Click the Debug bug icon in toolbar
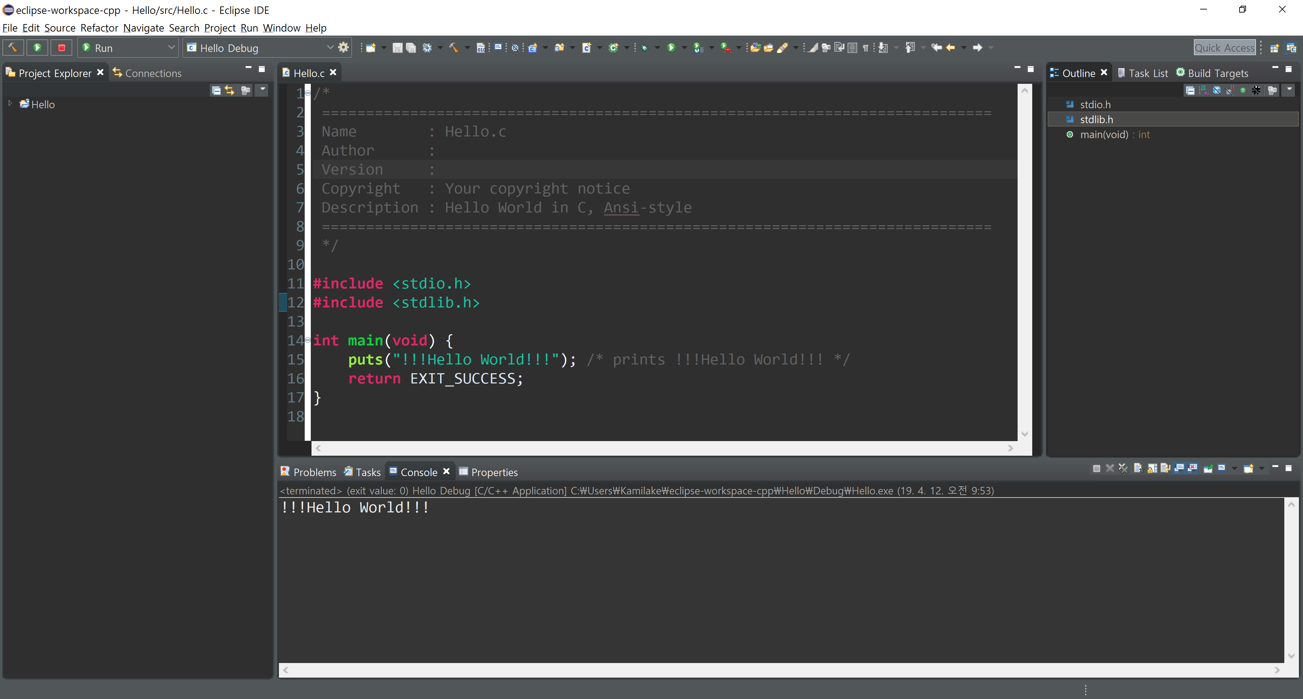Viewport: 1303px width, 699px height. 644,48
